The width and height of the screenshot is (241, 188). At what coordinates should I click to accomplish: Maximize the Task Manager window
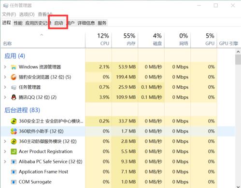(x=216, y=6)
